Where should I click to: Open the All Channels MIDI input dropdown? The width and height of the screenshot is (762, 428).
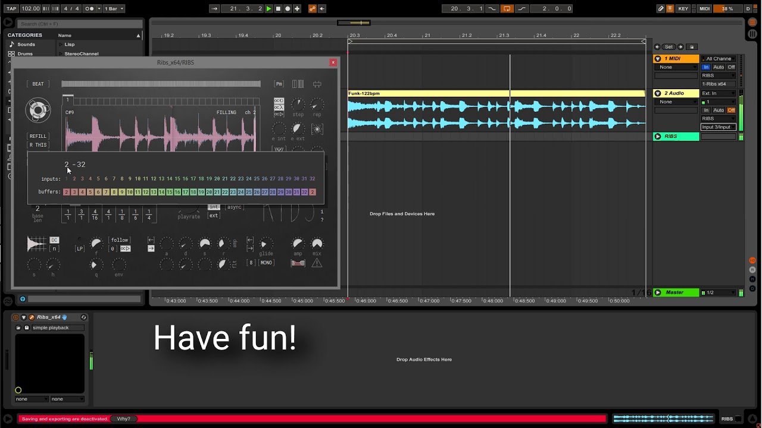pyautogui.click(x=718, y=59)
